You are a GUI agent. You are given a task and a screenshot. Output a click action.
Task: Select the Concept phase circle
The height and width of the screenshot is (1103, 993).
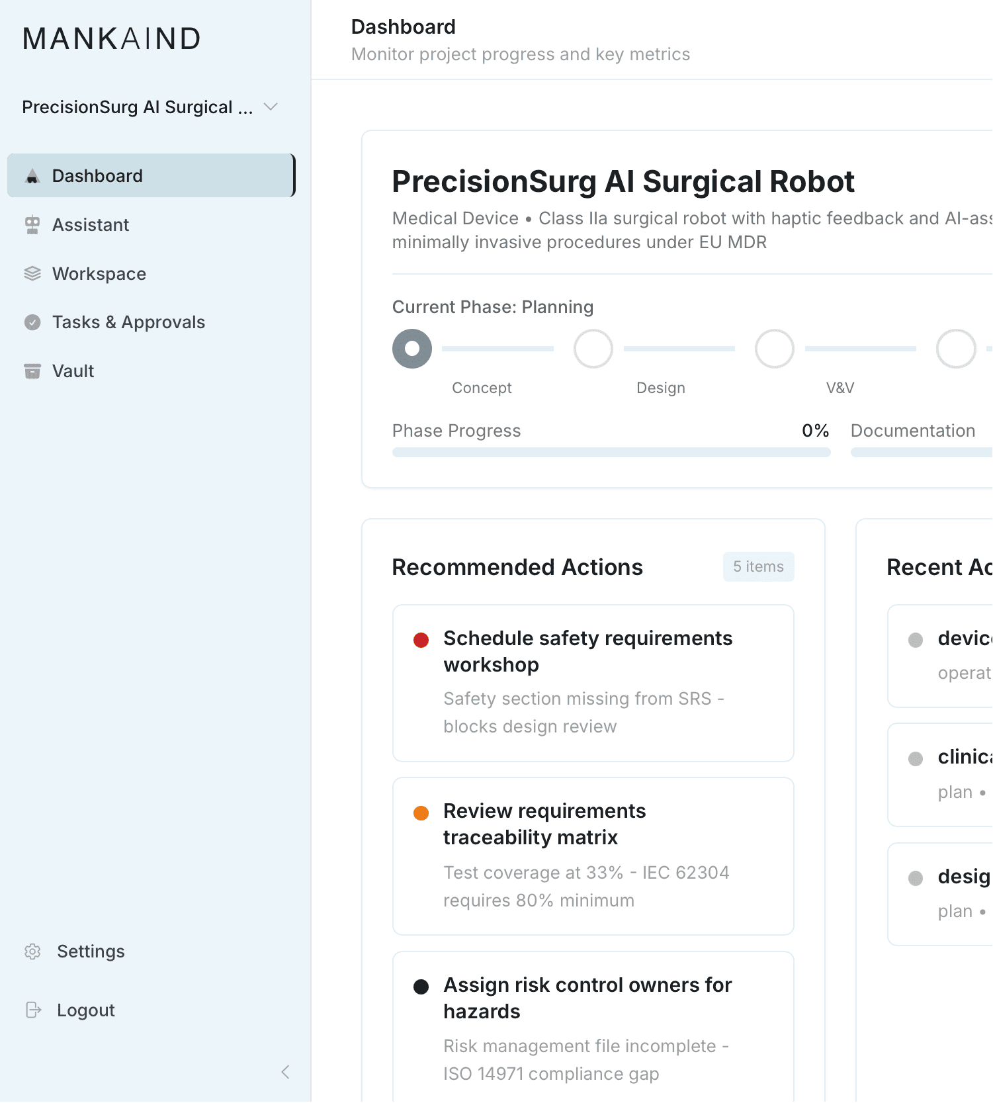pos(412,349)
